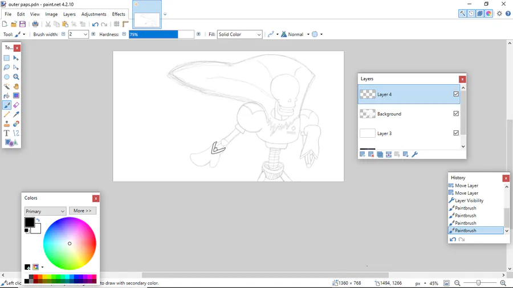This screenshot has width=513, height=288.
Task: Swap primary and secondary colors
Action: [x=38, y=220]
